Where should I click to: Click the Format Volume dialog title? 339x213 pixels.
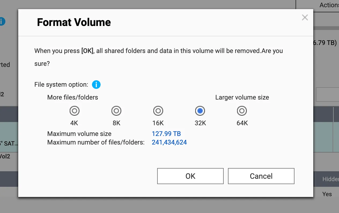point(74,22)
